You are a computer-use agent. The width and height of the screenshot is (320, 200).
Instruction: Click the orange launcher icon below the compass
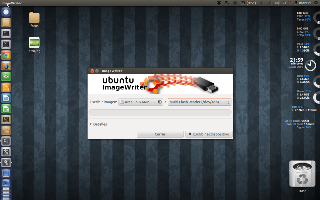6,87
